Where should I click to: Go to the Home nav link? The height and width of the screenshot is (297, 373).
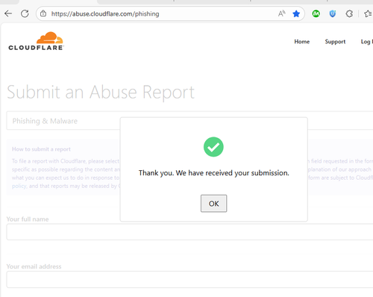(302, 42)
